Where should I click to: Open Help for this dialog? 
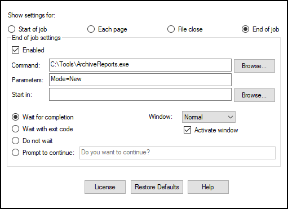tap(208, 187)
